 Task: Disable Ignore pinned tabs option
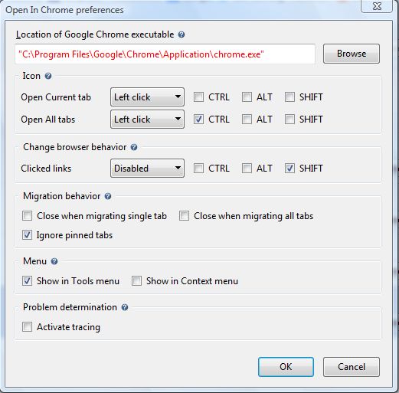(x=27, y=235)
